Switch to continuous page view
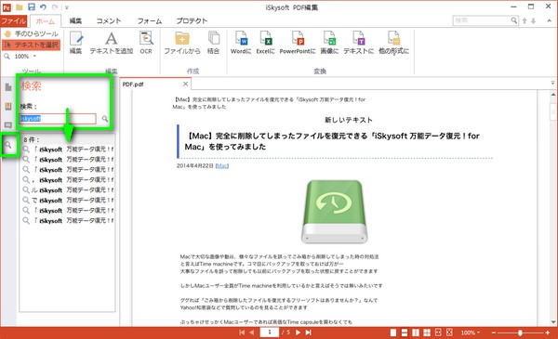Screen dimensions: 558x339 pos(405,332)
